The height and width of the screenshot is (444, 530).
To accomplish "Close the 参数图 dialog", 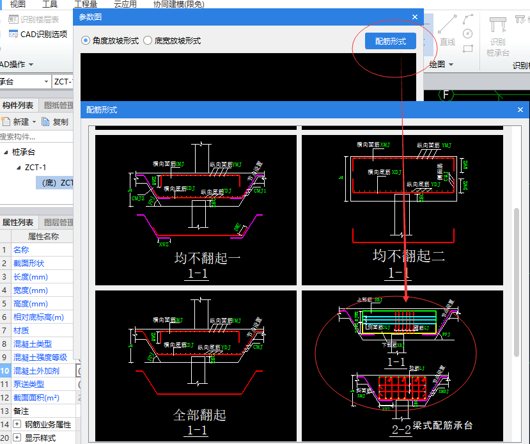I will [x=415, y=17].
